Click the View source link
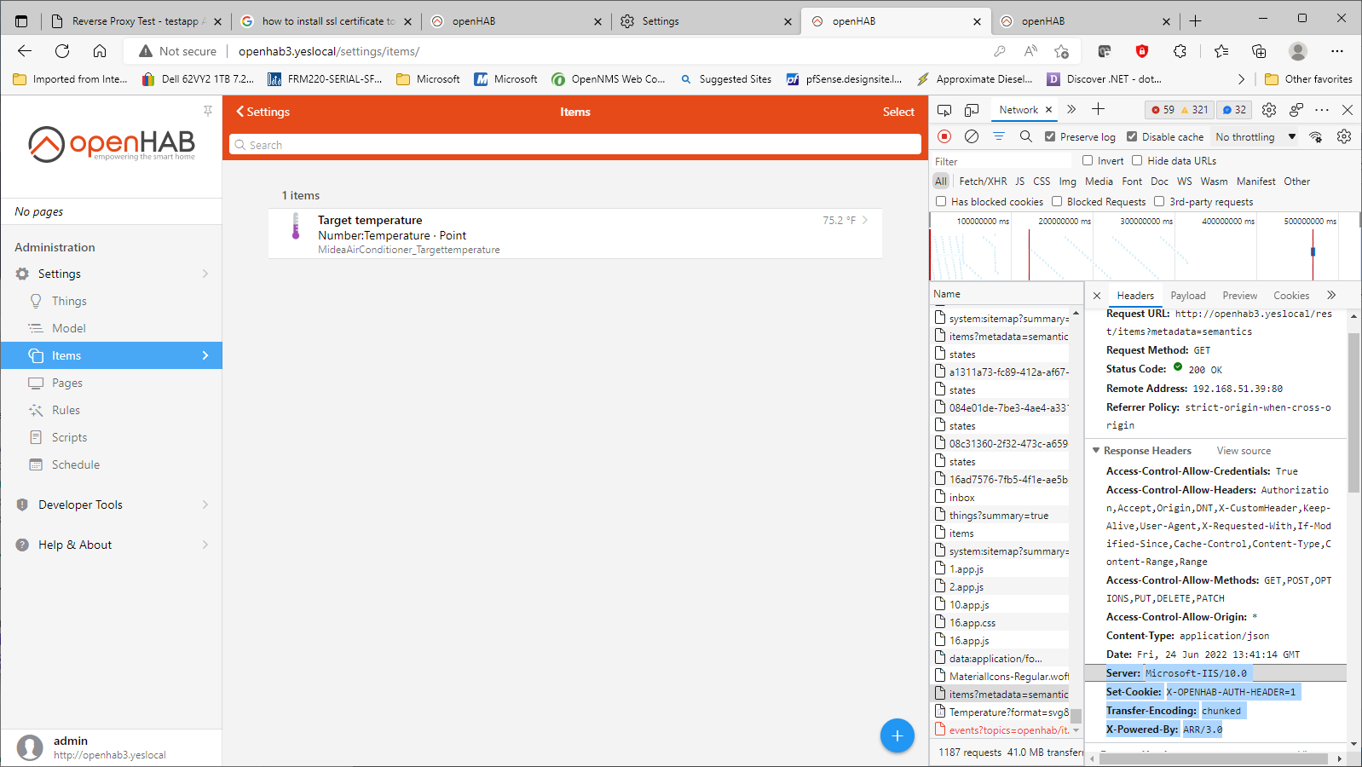The width and height of the screenshot is (1362, 767). click(1244, 451)
